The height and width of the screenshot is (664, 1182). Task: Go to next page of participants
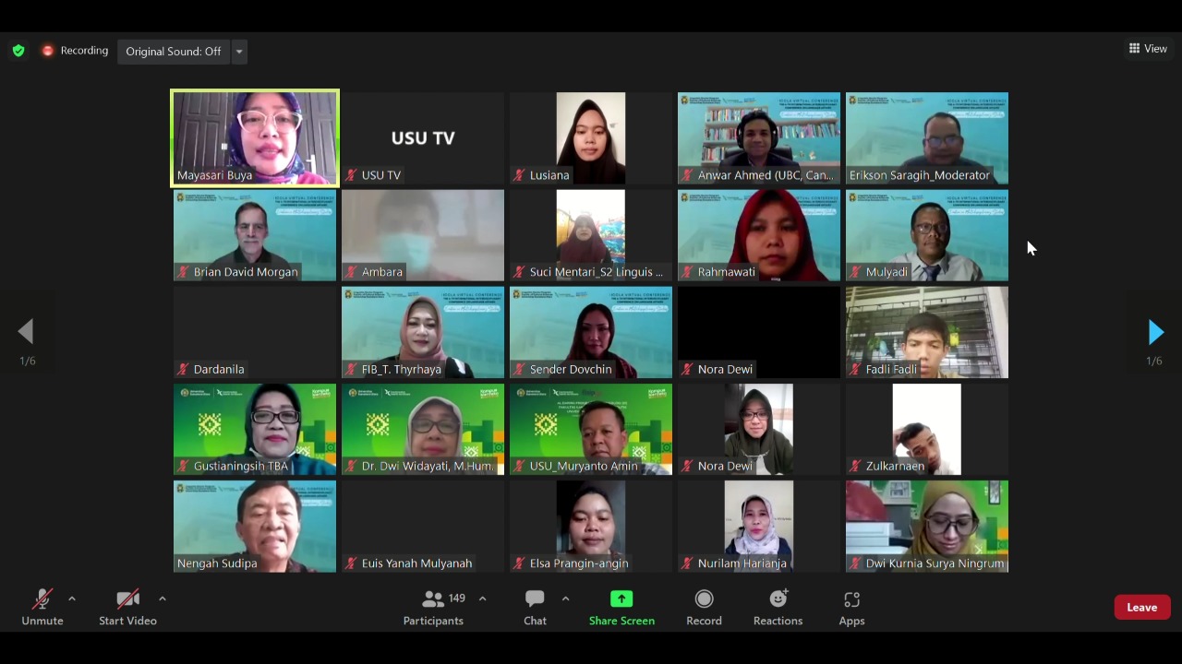point(1155,332)
